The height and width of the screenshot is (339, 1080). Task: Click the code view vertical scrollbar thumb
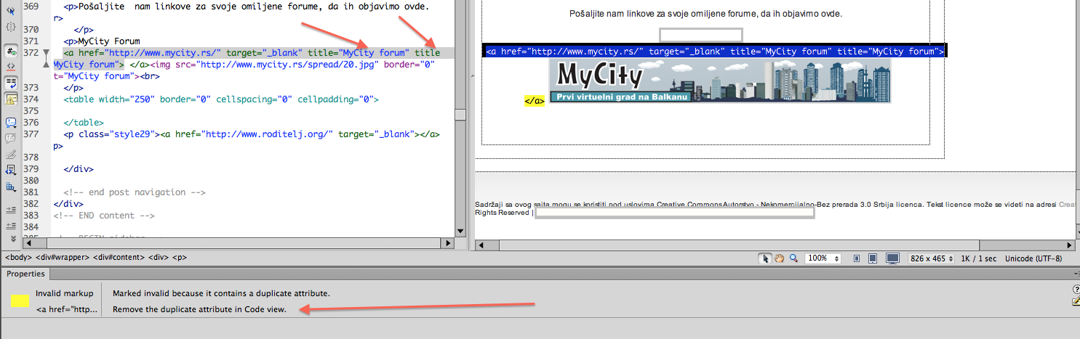pyautogui.click(x=460, y=114)
